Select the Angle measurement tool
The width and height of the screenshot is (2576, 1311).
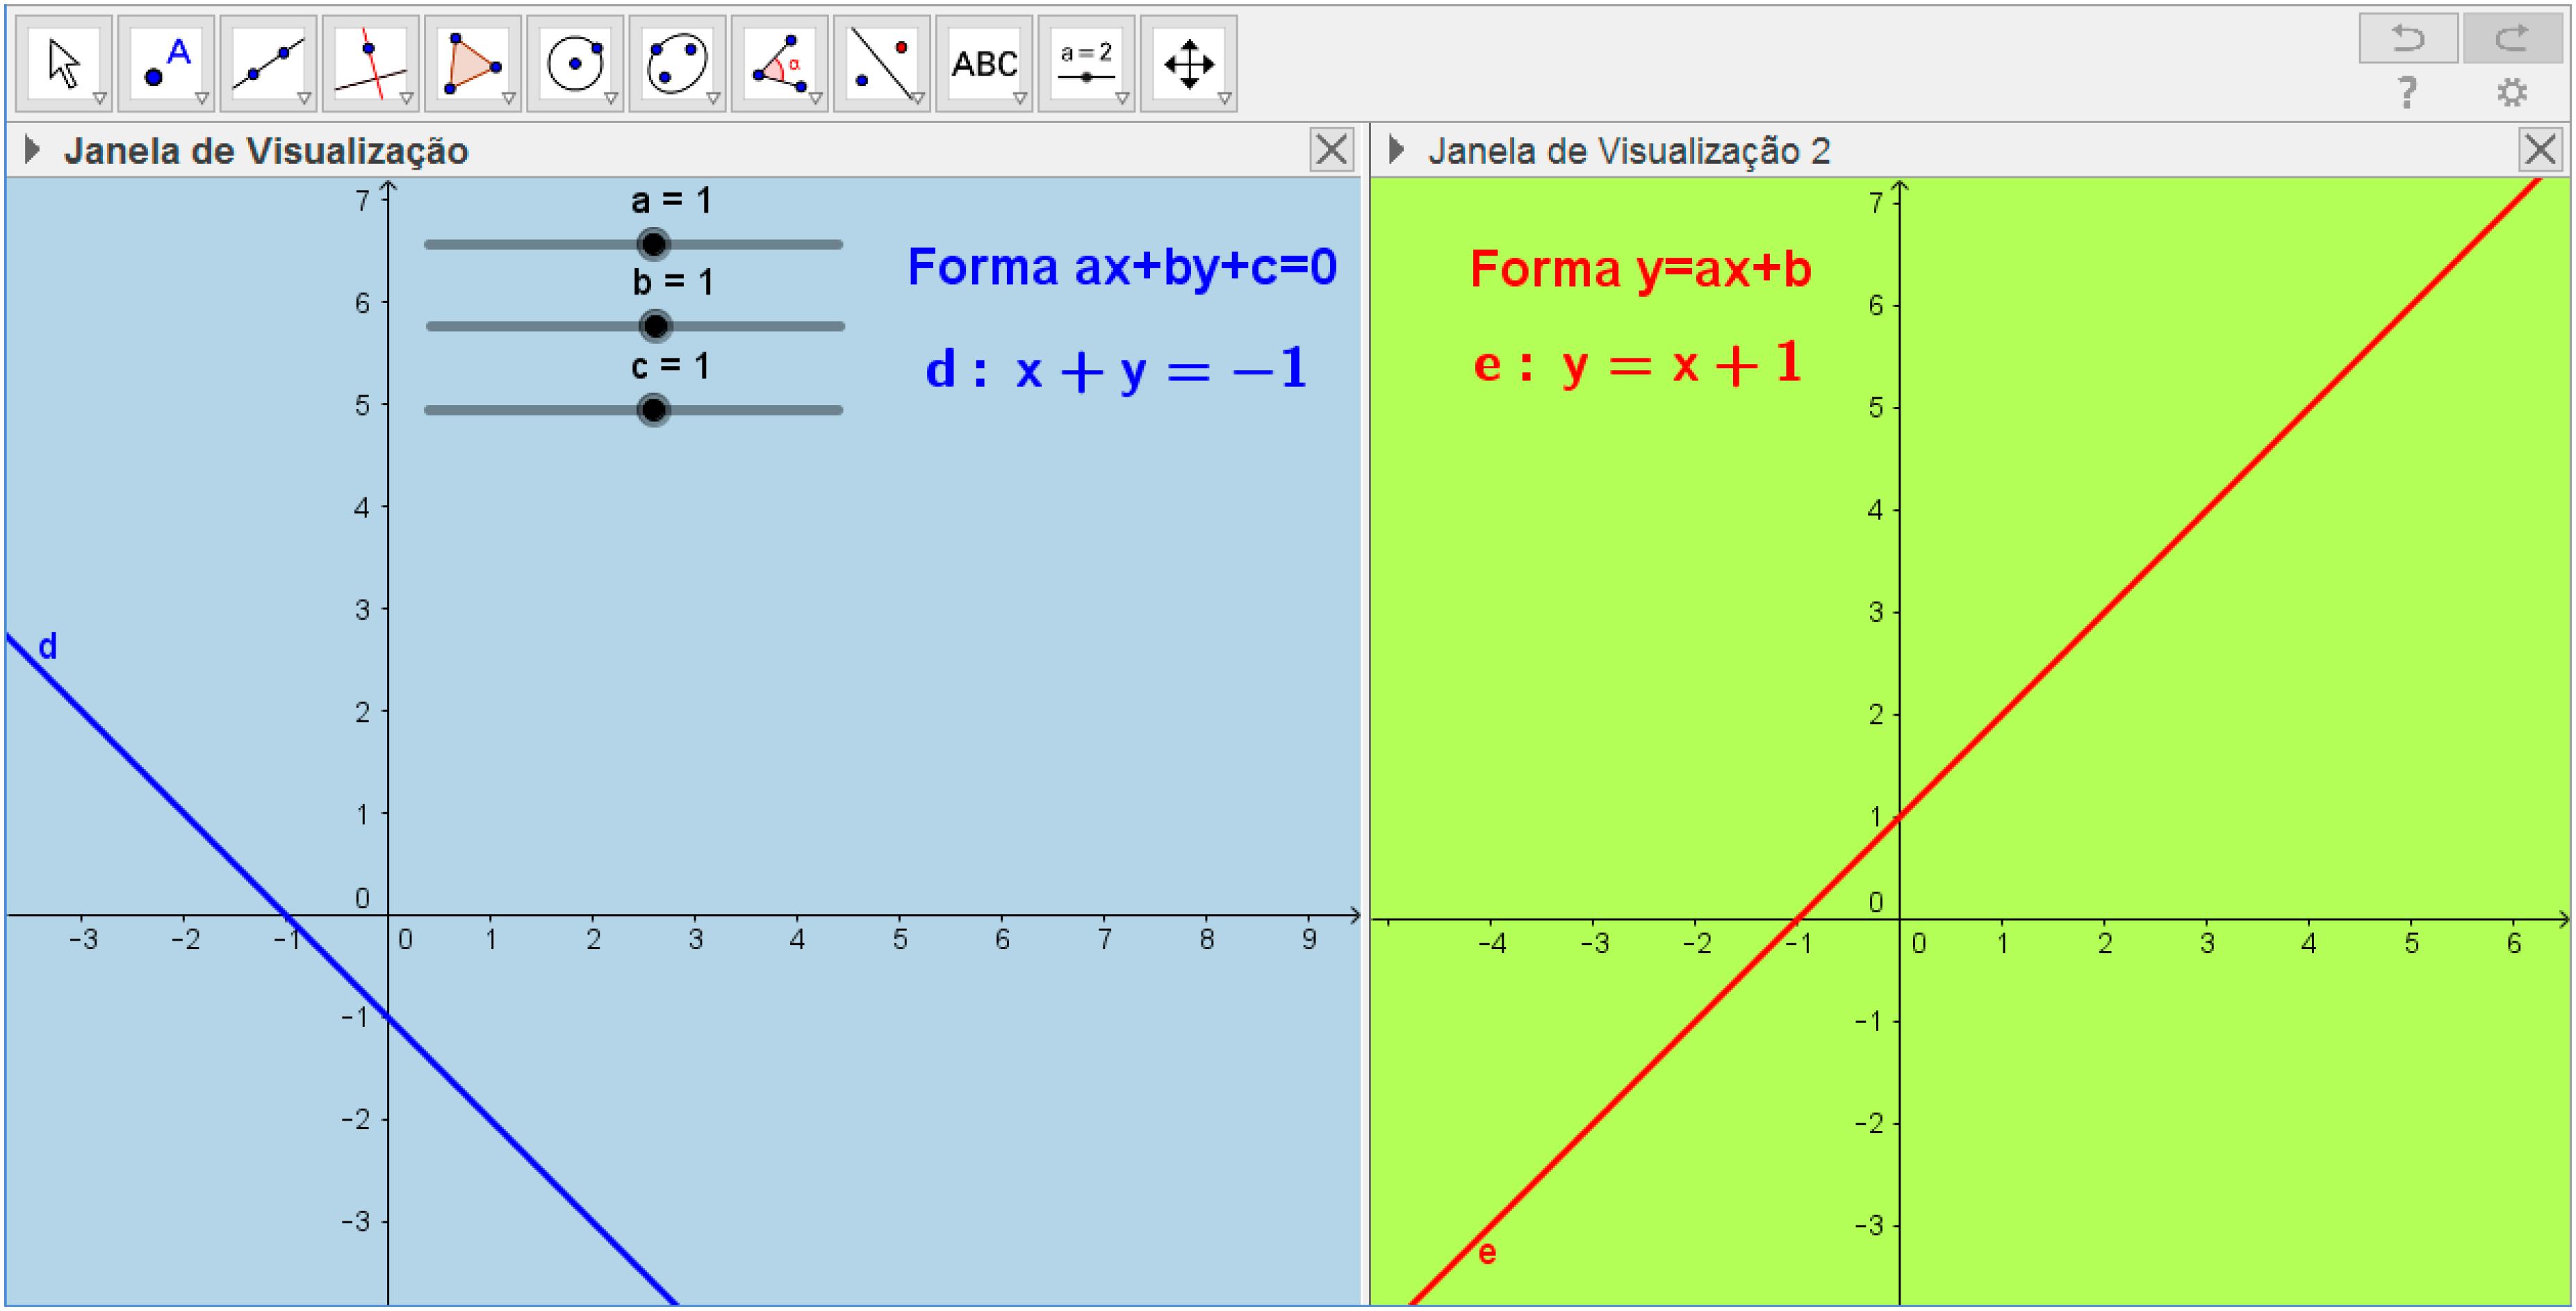point(779,63)
